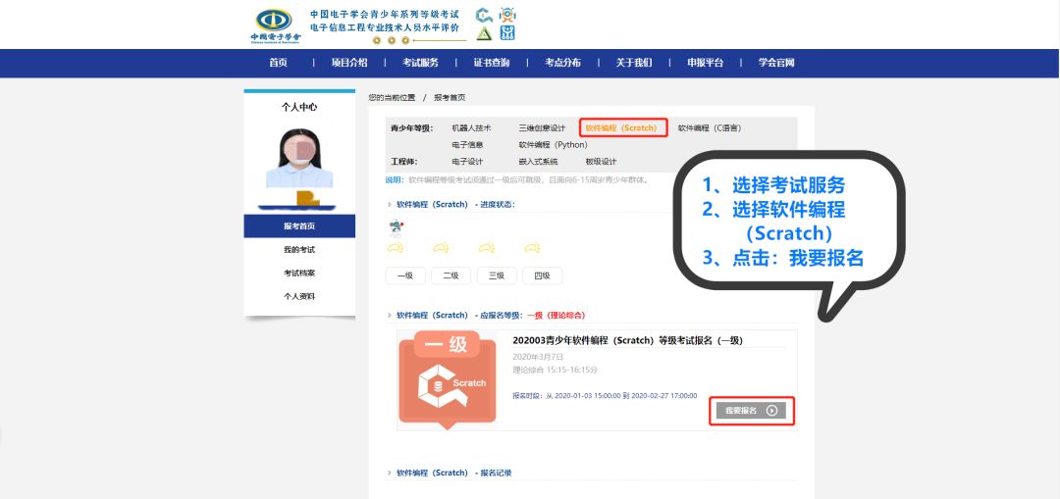Open 考试服务 in the navigation bar
This screenshot has height=499, width=1060.
(420, 63)
